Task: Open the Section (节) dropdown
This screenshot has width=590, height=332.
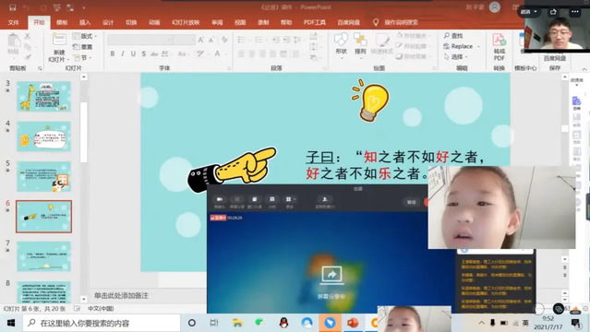Action: click(x=81, y=57)
